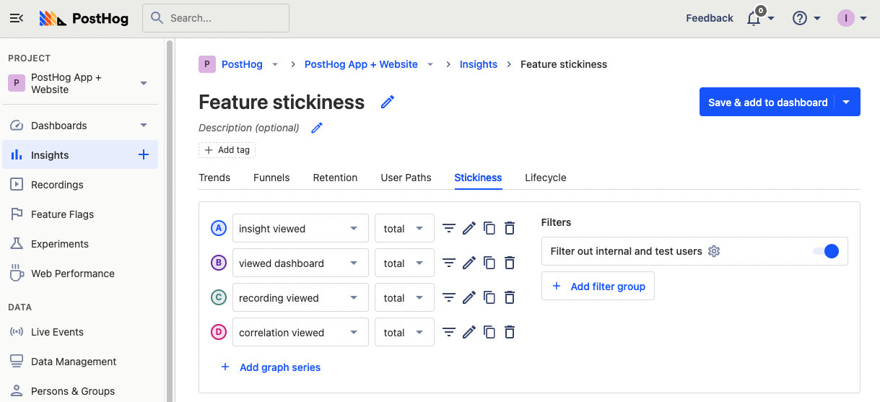Delete the insight viewed series
The height and width of the screenshot is (402, 880).
510,228
